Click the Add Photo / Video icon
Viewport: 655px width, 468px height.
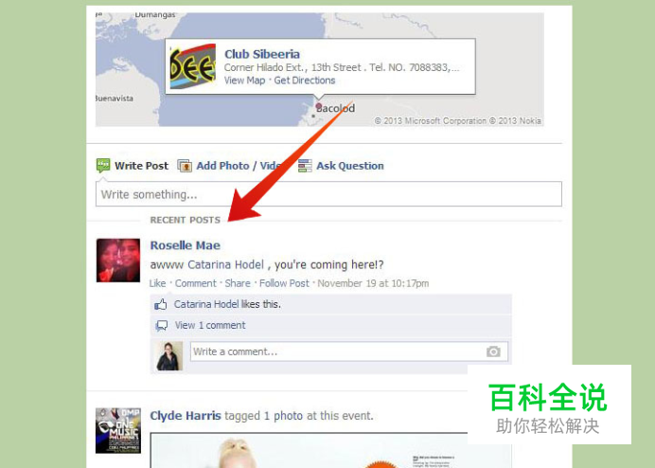pos(185,166)
